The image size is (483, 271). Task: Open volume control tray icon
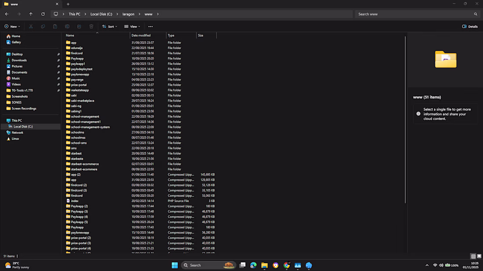tap(441, 265)
